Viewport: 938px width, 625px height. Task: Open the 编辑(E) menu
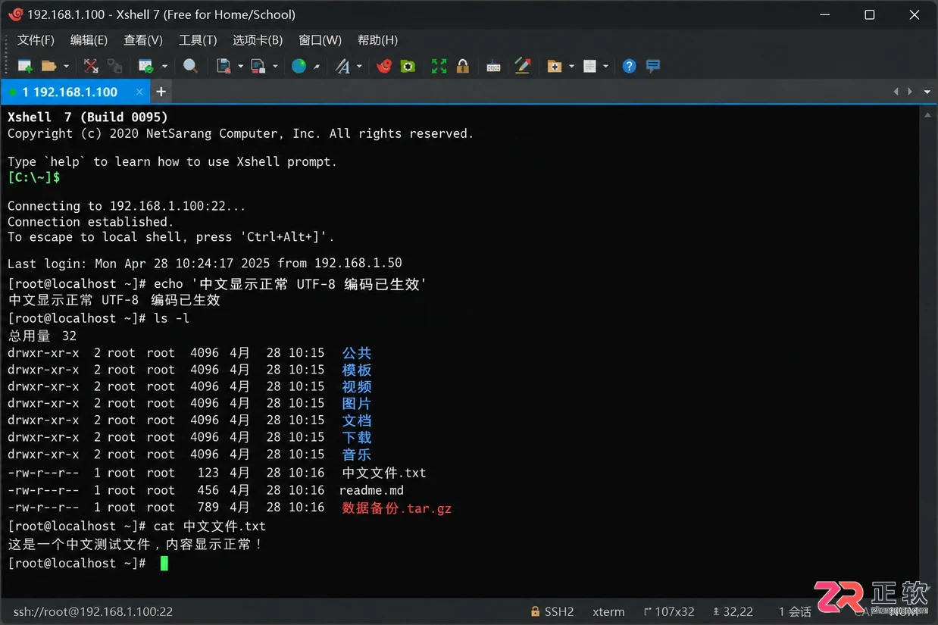point(89,40)
